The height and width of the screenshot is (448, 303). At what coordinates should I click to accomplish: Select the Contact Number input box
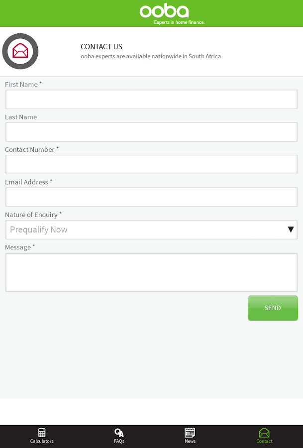click(x=151, y=164)
